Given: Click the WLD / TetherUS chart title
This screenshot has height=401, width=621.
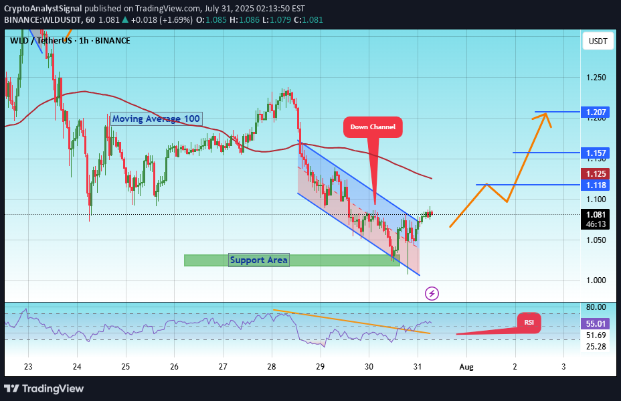Looking at the screenshot, I should [70, 40].
